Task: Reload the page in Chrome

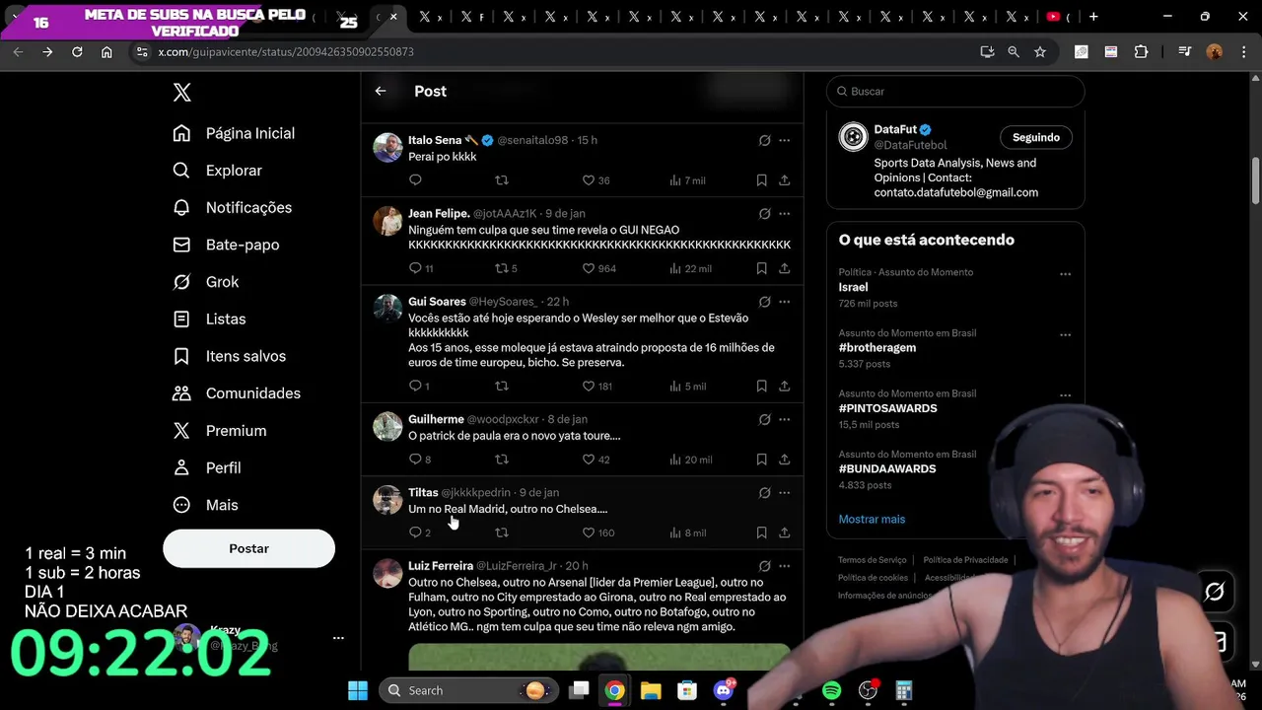Action: [x=77, y=52]
